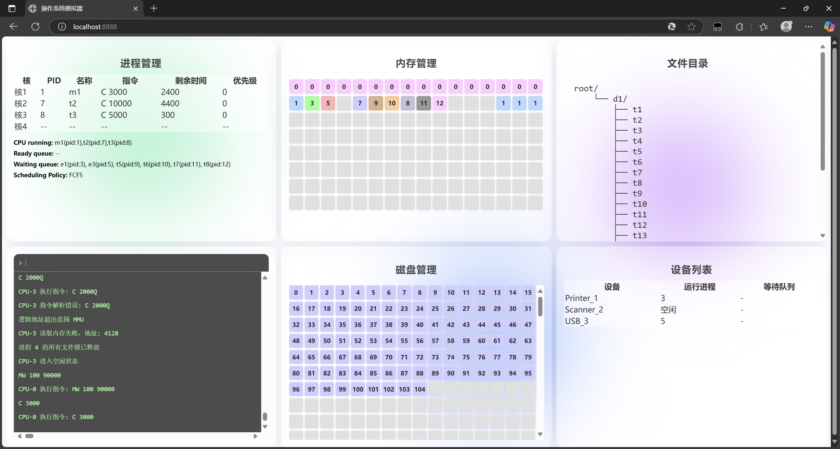Click the terminal command input field

pos(141,263)
